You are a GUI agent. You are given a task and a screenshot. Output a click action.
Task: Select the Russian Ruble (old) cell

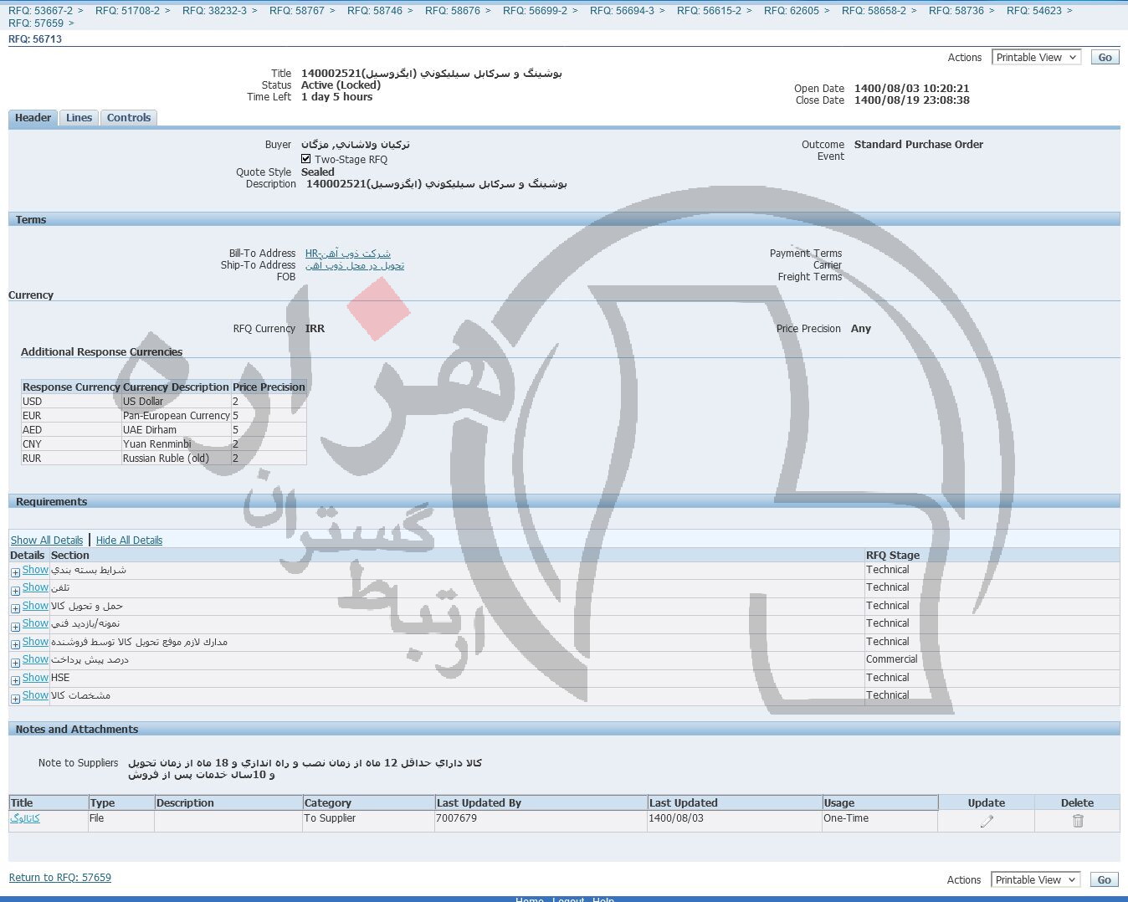(x=177, y=459)
